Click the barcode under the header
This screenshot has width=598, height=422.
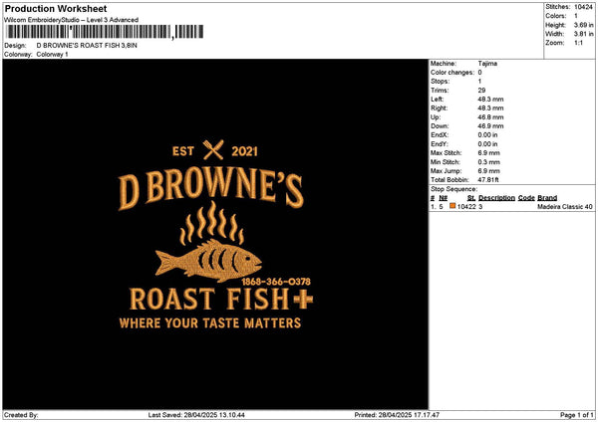(88, 33)
